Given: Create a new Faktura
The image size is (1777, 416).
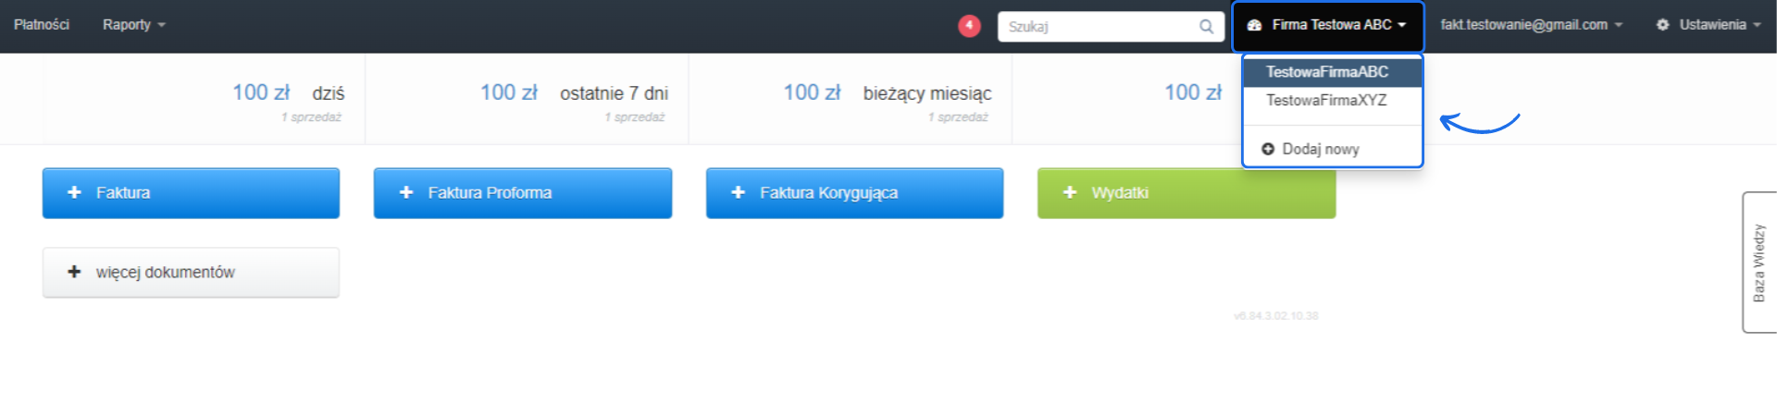Looking at the screenshot, I should [x=191, y=193].
